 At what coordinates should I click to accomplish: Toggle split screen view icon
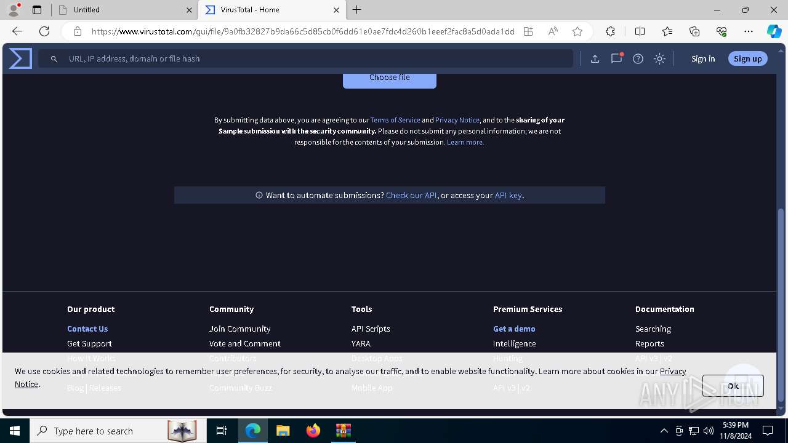click(x=640, y=31)
